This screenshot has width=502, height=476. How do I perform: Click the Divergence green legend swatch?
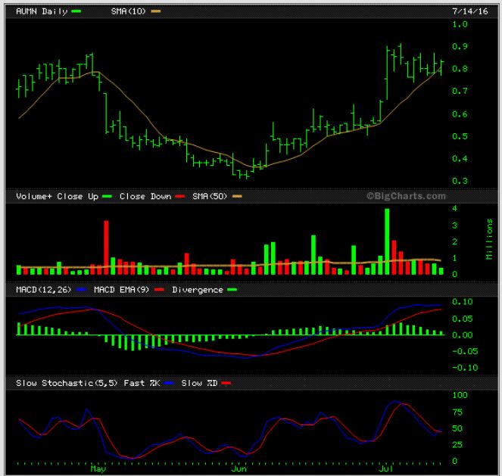(232, 290)
